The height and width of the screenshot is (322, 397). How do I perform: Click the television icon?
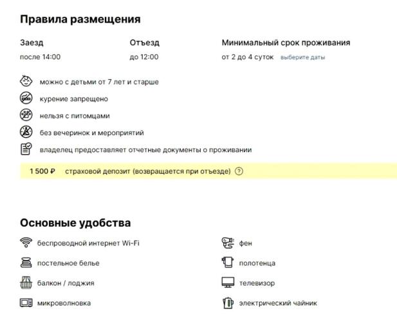[x=228, y=283]
